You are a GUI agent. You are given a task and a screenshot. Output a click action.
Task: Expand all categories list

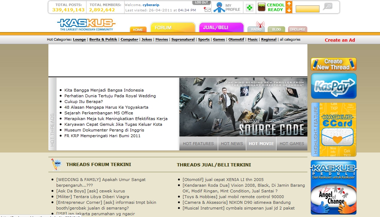290,40
